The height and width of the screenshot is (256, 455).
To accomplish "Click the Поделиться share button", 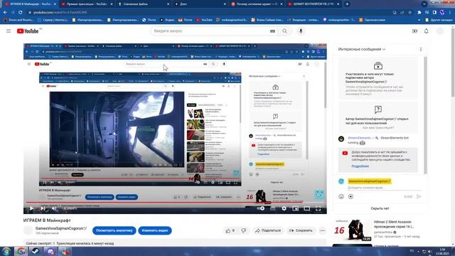I will 268,230.
